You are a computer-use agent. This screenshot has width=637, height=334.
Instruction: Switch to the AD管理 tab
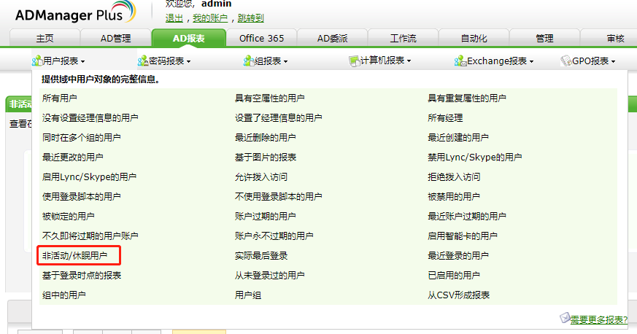tap(116, 38)
